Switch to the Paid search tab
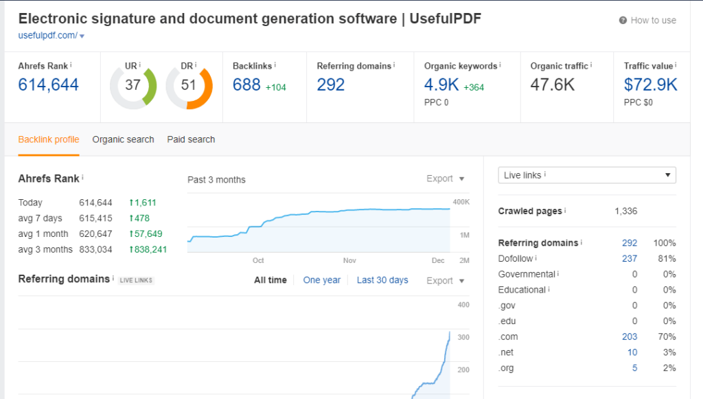Viewport: 703px width, 399px height. pyautogui.click(x=191, y=139)
